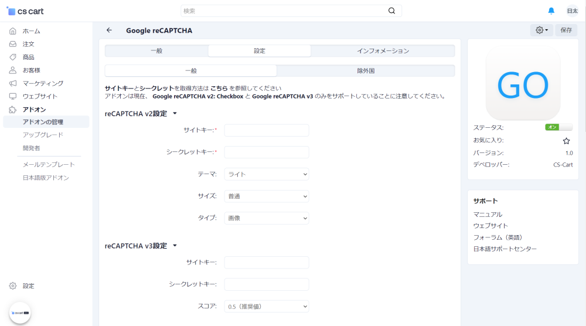The height and width of the screenshot is (326, 586).
Task: Focus the v2 シークレットキー field
Action: point(267,152)
